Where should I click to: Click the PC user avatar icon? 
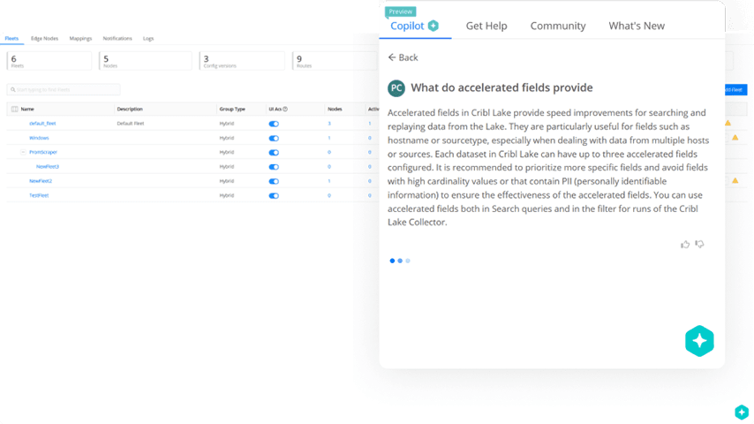(x=396, y=87)
